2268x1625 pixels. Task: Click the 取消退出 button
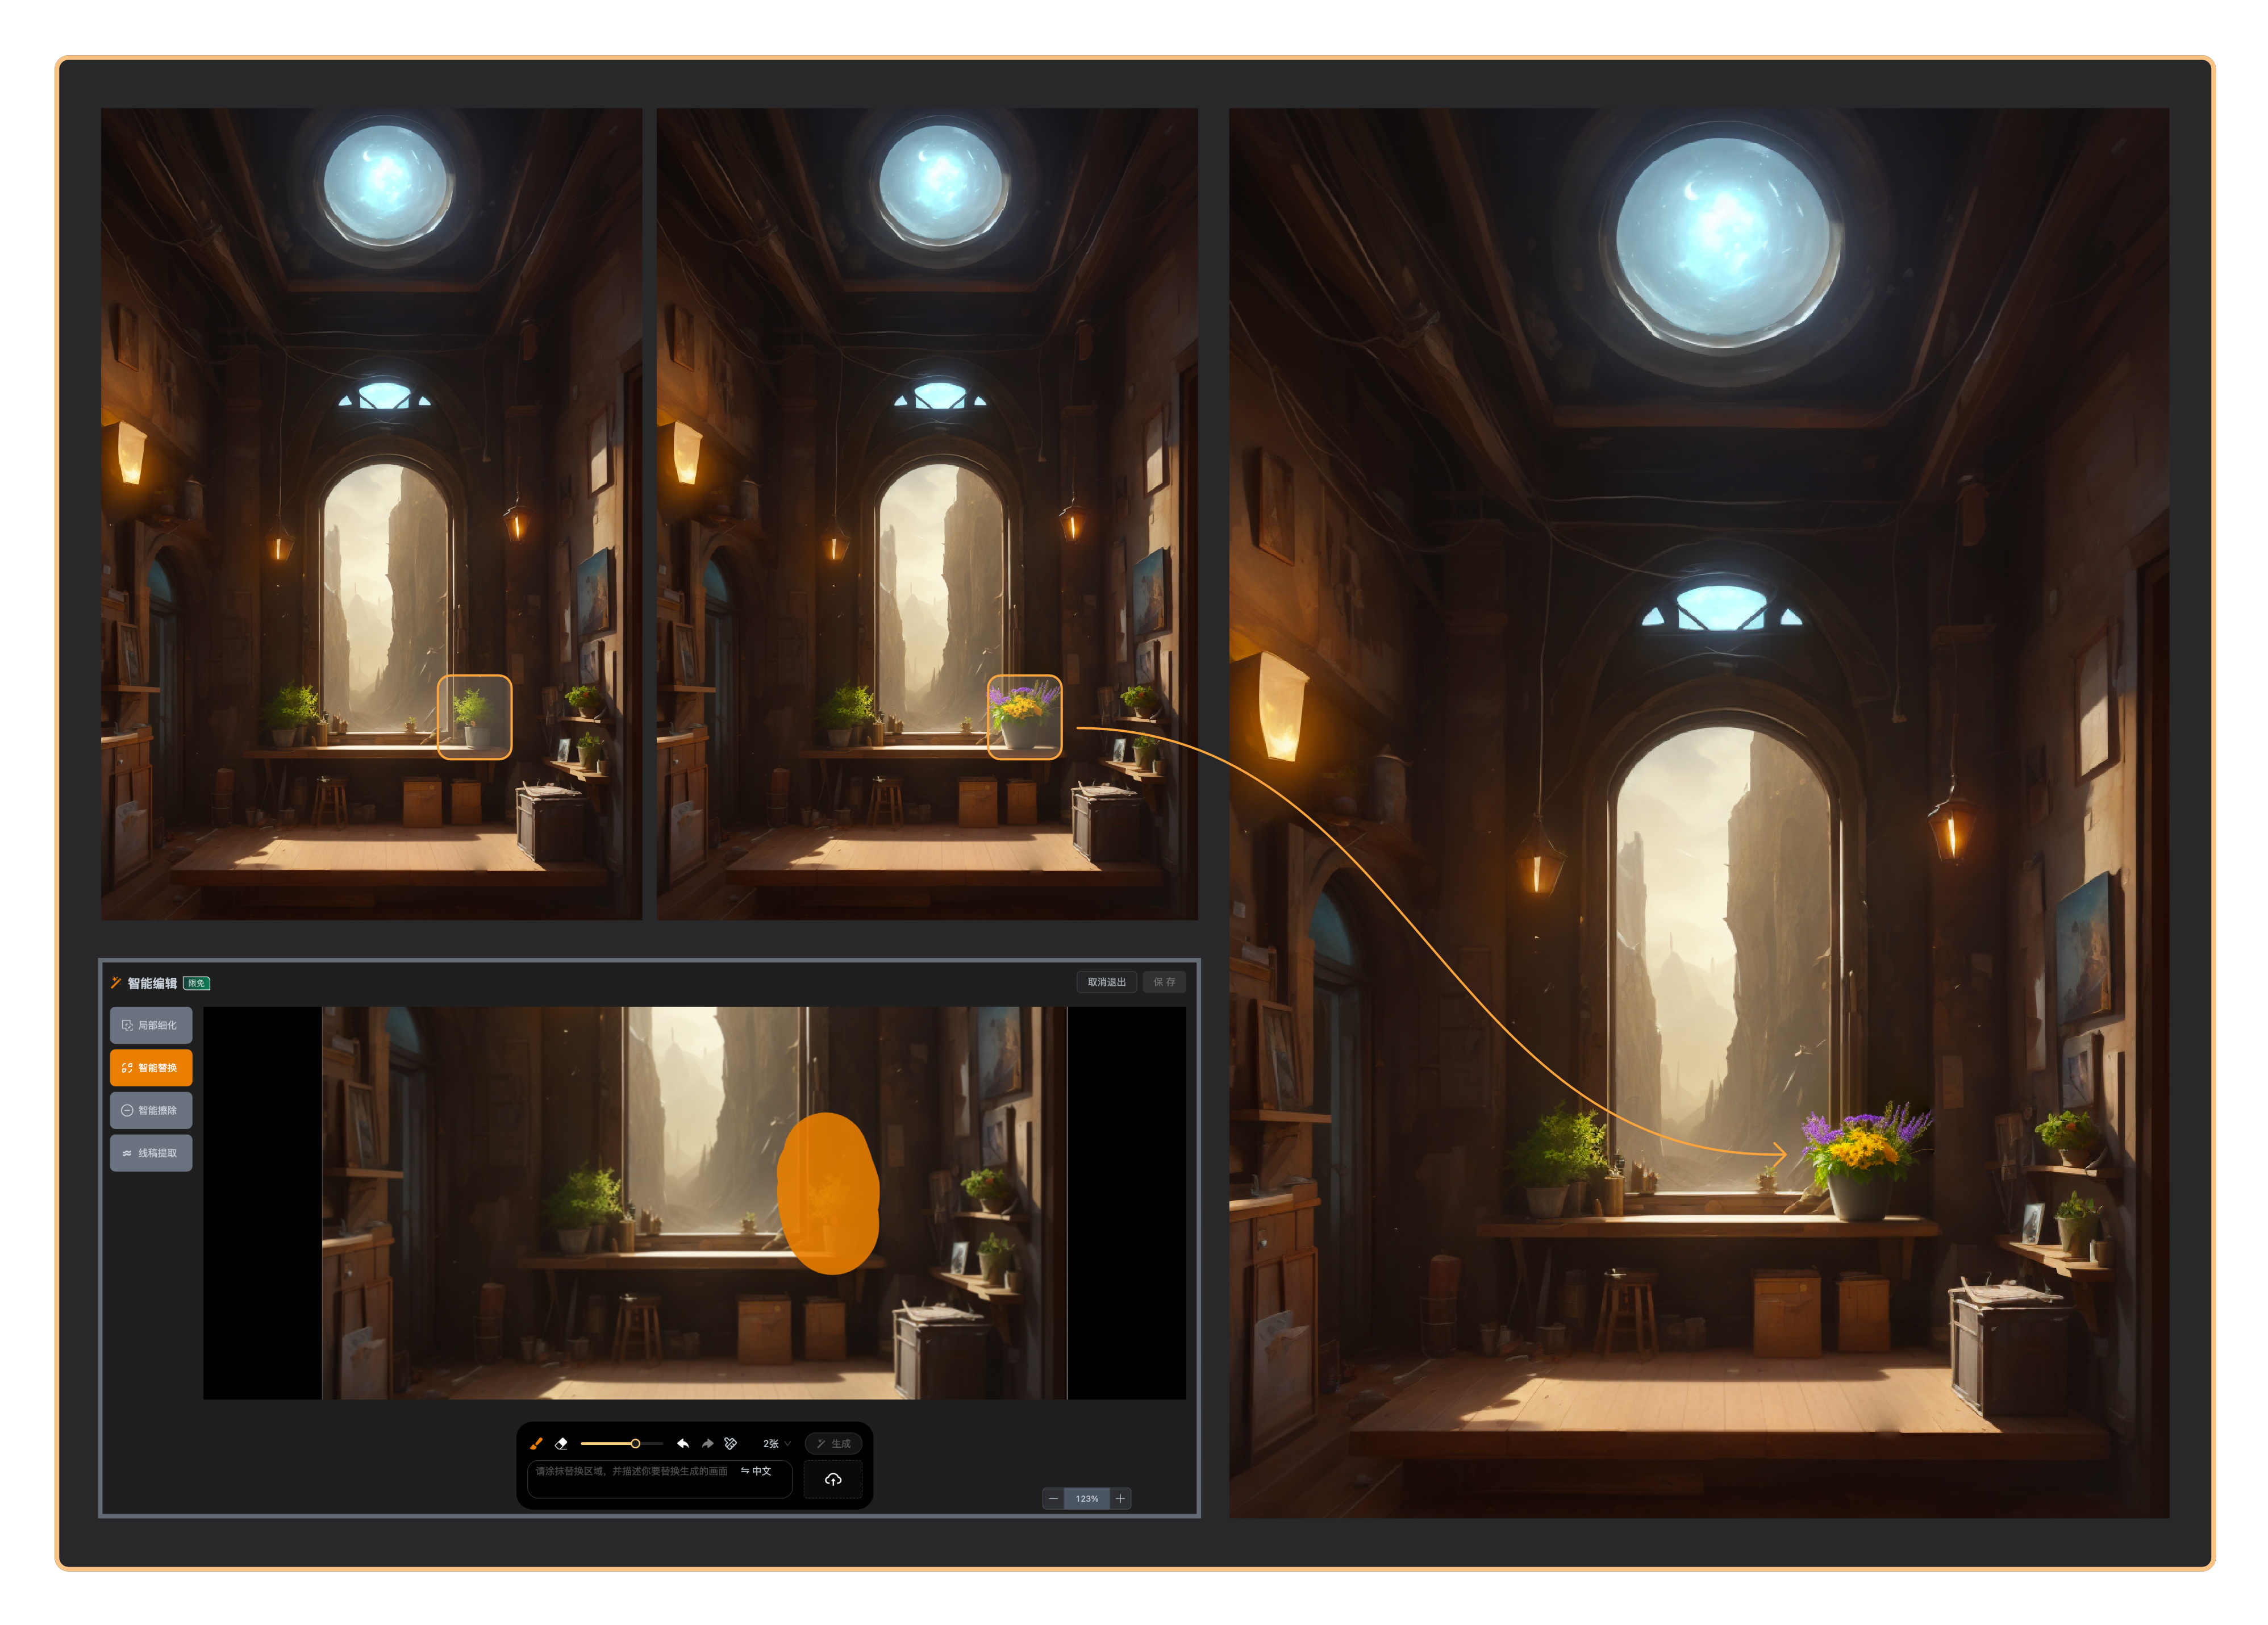[1106, 982]
